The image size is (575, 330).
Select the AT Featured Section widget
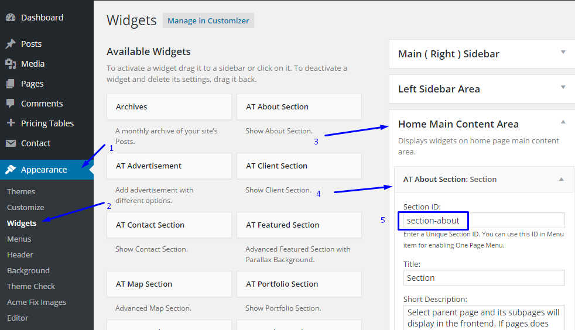click(299, 225)
